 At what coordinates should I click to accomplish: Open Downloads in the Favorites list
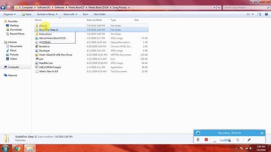[14, 30]
